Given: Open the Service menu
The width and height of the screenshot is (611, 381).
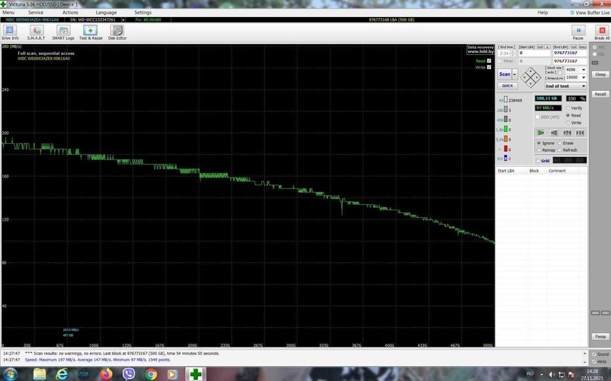Looking at the screenshot, I should pyautogui.click(x=35, y=12).
